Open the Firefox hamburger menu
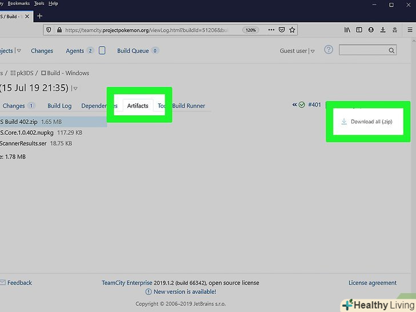The image size is (416, 312). [x=410, y=30]
